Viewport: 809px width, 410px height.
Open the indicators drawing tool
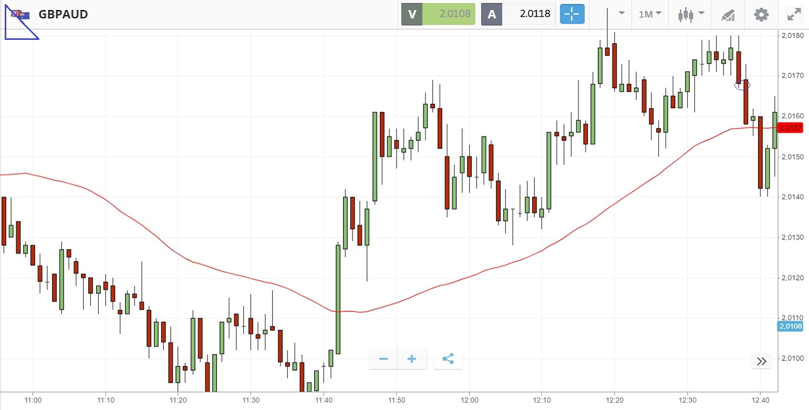pos(728,15)
